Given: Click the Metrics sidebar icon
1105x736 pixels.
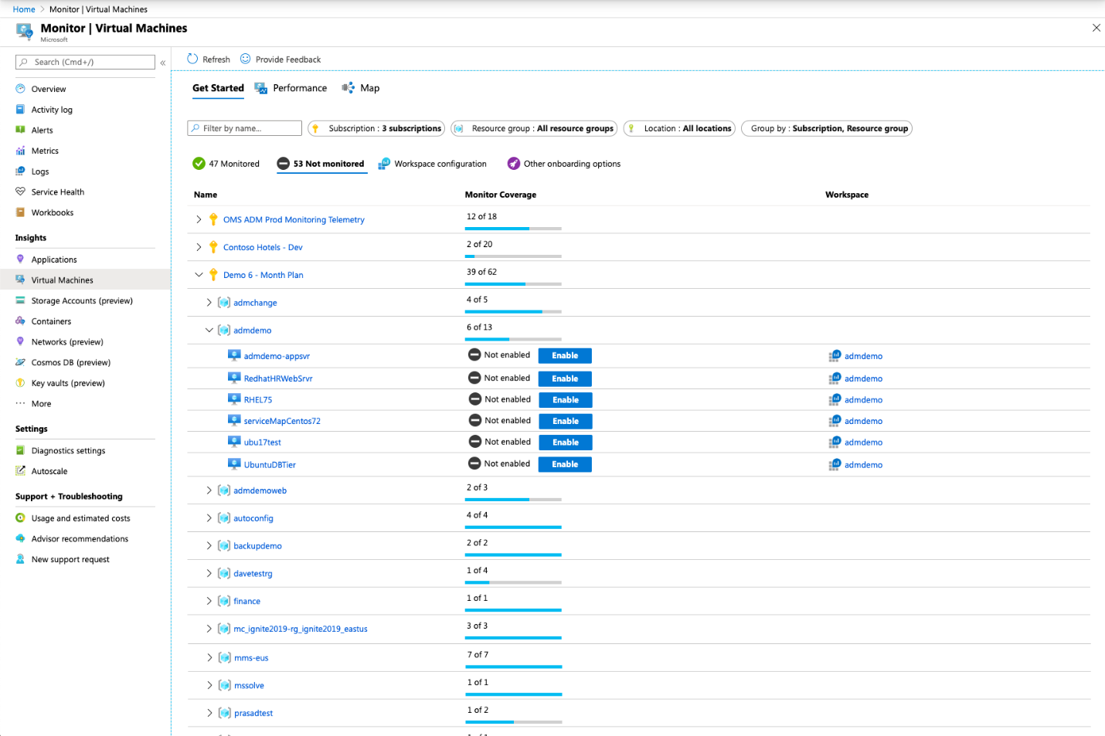Looking at the screenshot, I should tap(21, 151).
